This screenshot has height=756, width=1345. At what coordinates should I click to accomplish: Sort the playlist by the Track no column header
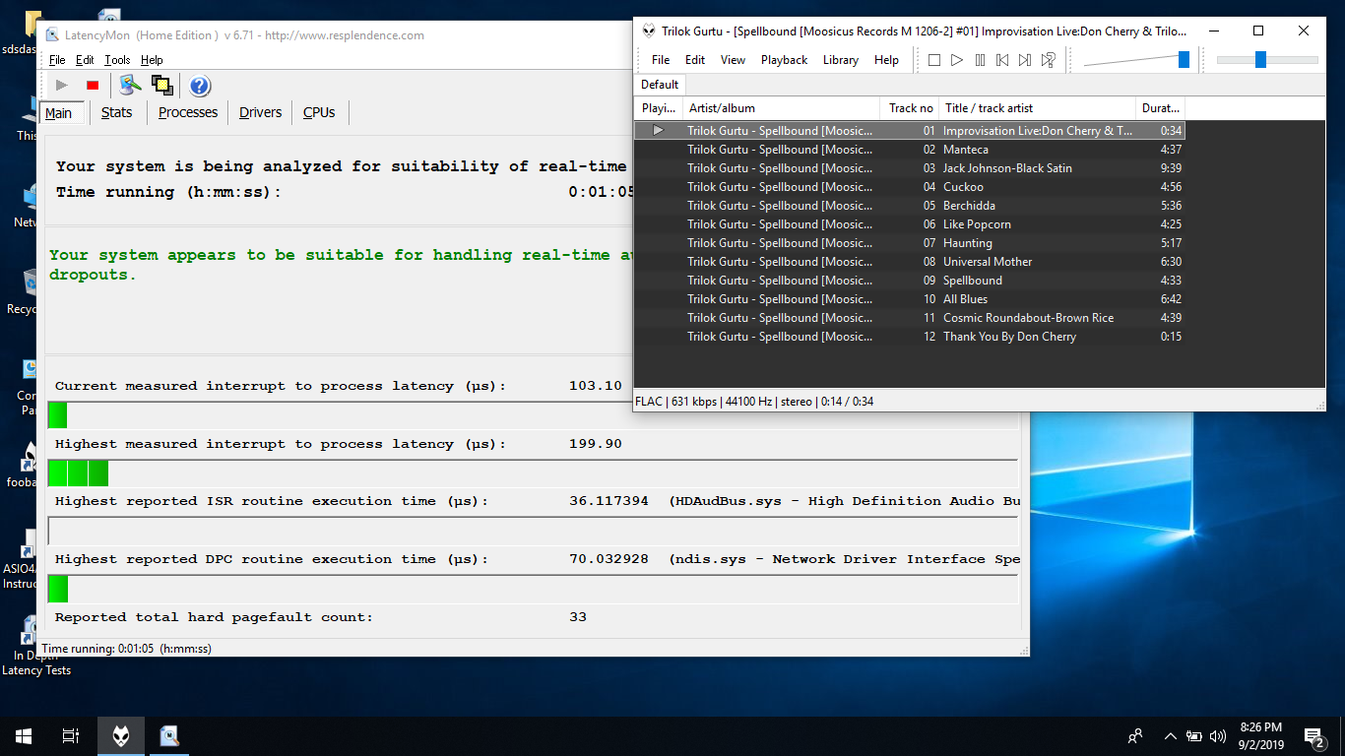910,108
